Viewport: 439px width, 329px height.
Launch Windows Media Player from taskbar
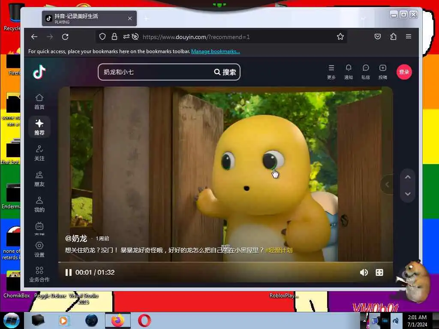[x=64, y=320]
